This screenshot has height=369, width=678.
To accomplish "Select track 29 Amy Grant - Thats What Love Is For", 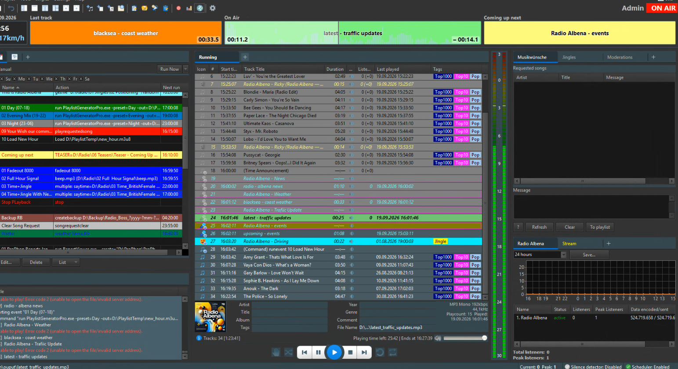I will point(338,257).
